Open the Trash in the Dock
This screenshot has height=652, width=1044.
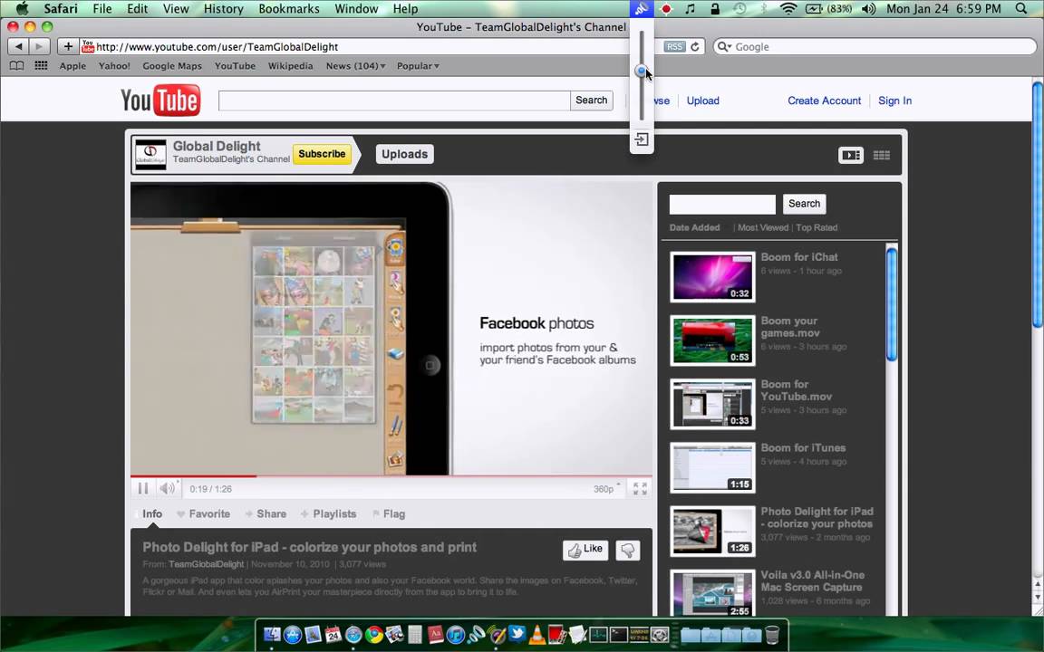[x=772, y=634]
